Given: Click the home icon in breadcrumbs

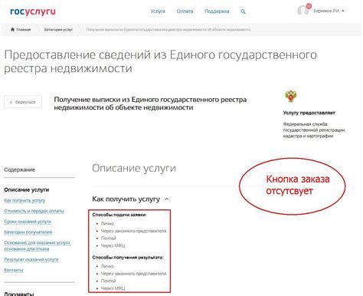Looking at the screenshot, I should pos(12,29).
